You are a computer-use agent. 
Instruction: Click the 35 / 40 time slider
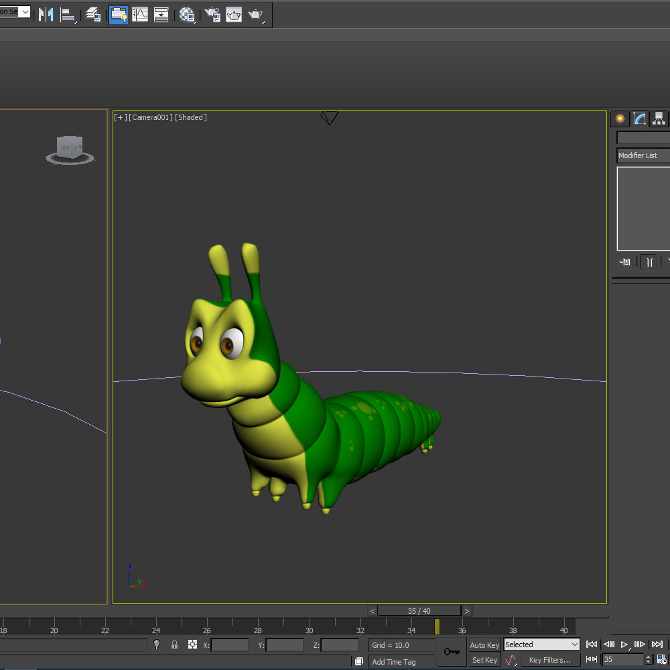point(419,611)
